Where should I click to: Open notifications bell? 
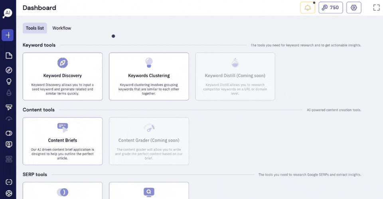tap(308, 8)
